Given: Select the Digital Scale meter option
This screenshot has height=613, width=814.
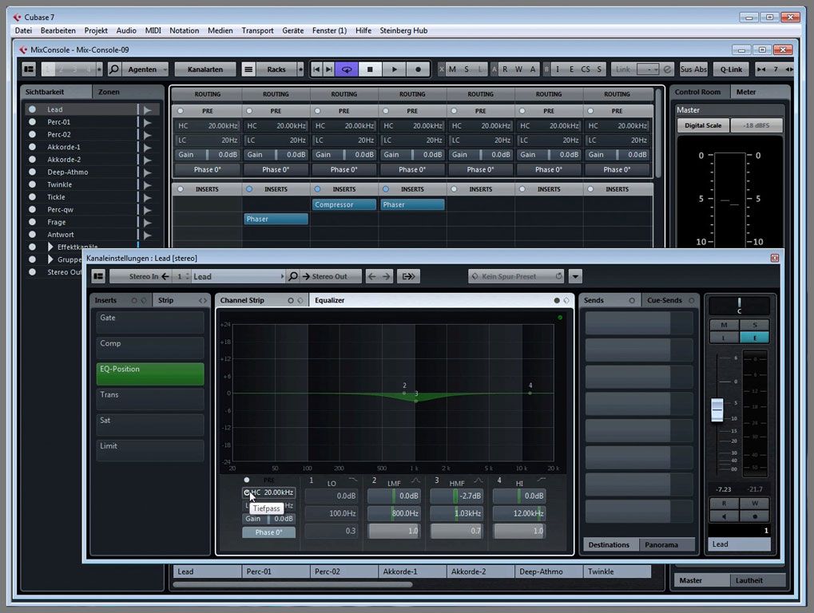Looking at the screenshot, I should [x=703, y=125].
